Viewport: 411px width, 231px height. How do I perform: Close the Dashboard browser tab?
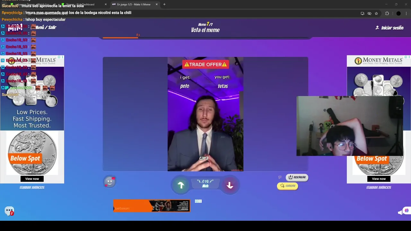click(x=106, y=4)
